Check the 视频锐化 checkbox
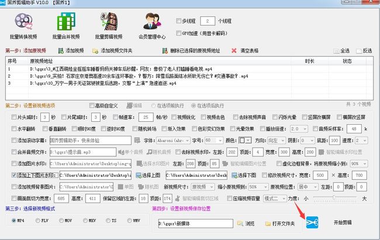 [174, 117]
